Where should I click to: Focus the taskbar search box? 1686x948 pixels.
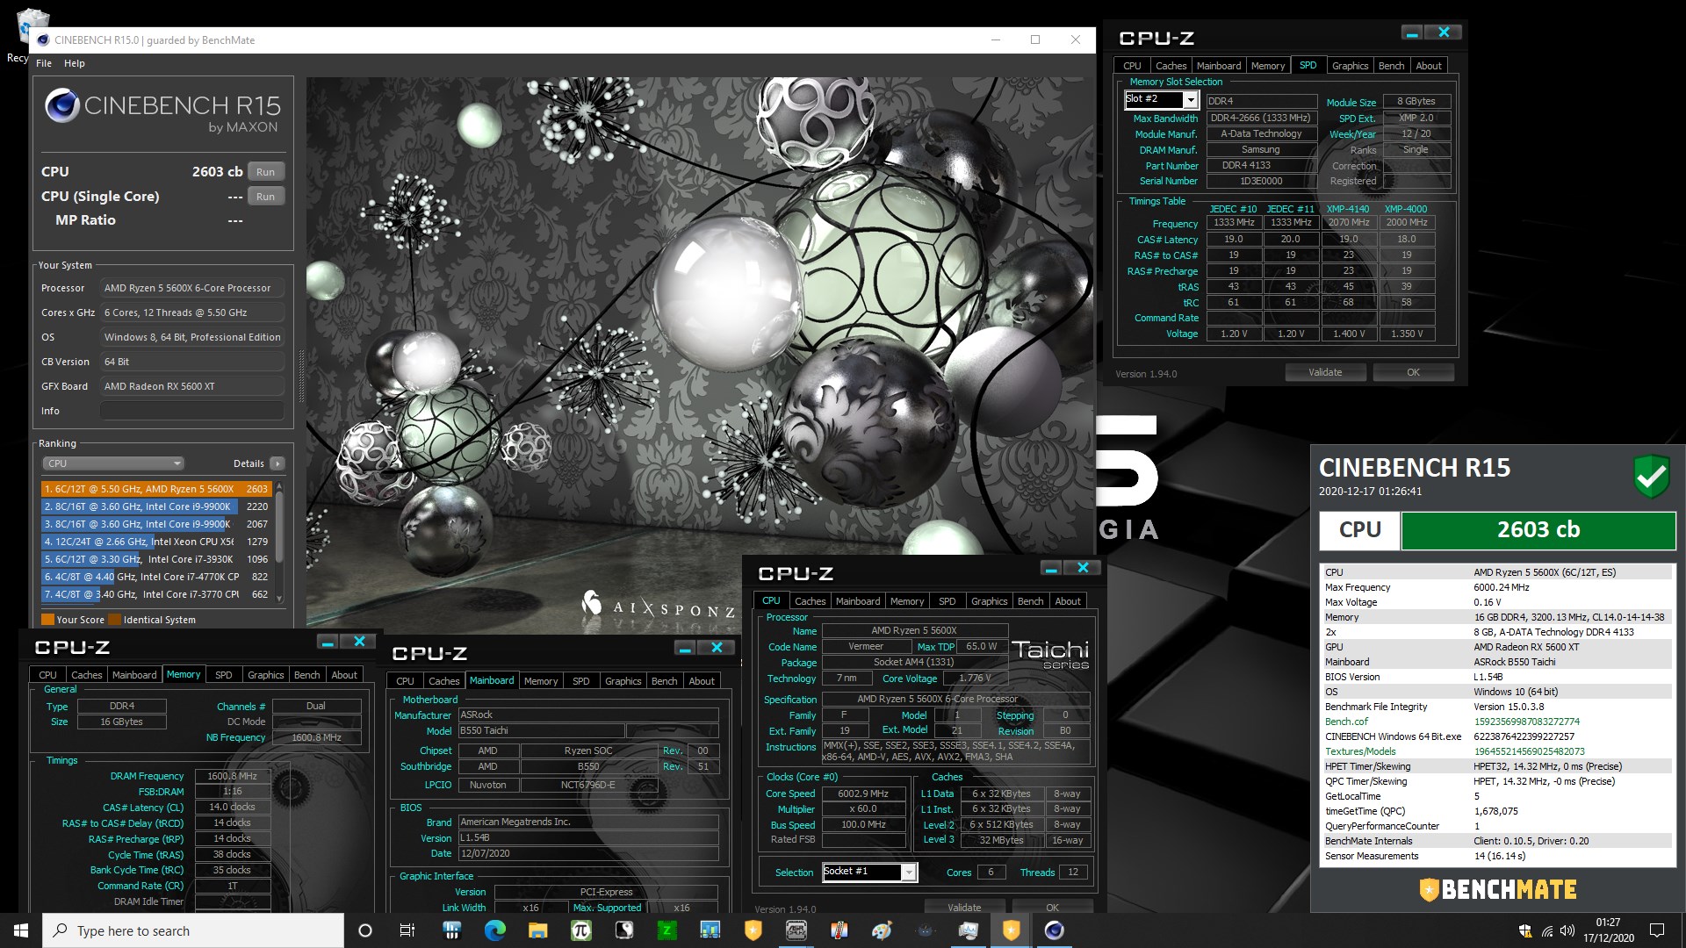point(193,930)
